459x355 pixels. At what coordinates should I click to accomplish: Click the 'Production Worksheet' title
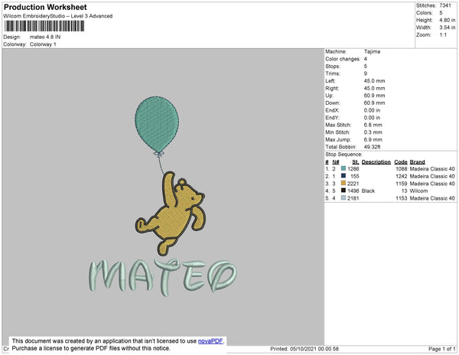pyautogui.click(x=45, y=8)
